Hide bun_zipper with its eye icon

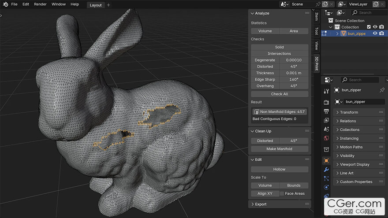(x=375, y=33)
